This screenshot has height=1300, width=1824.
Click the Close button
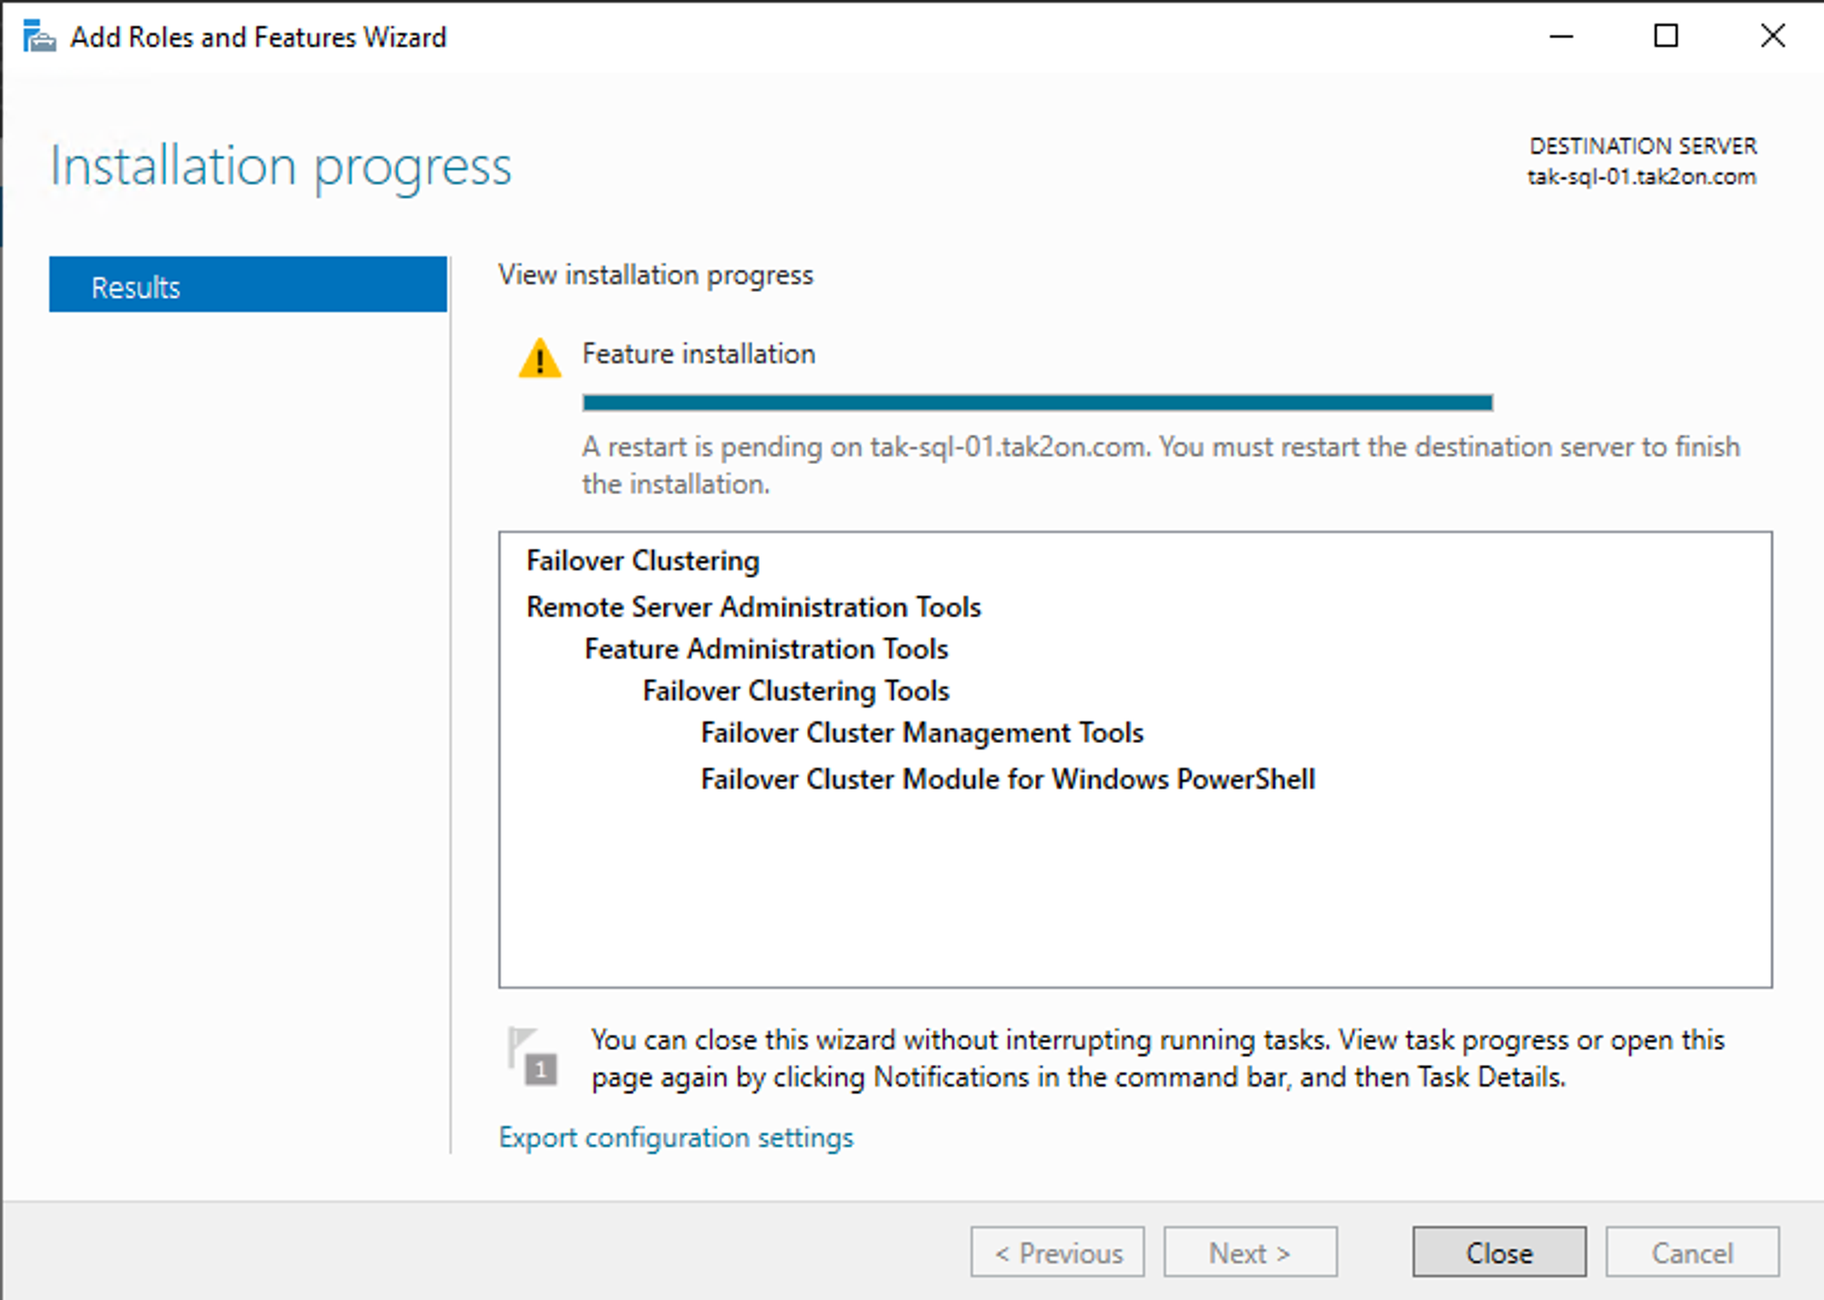click(x=1498, y=1252)
